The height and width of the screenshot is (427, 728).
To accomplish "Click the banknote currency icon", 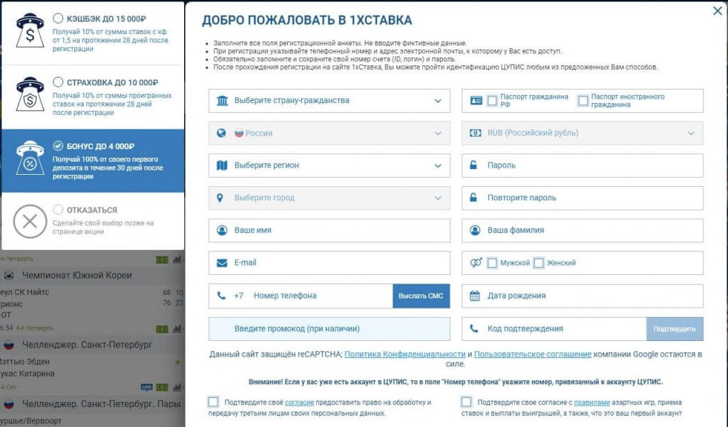I will [x=476, y=133].
